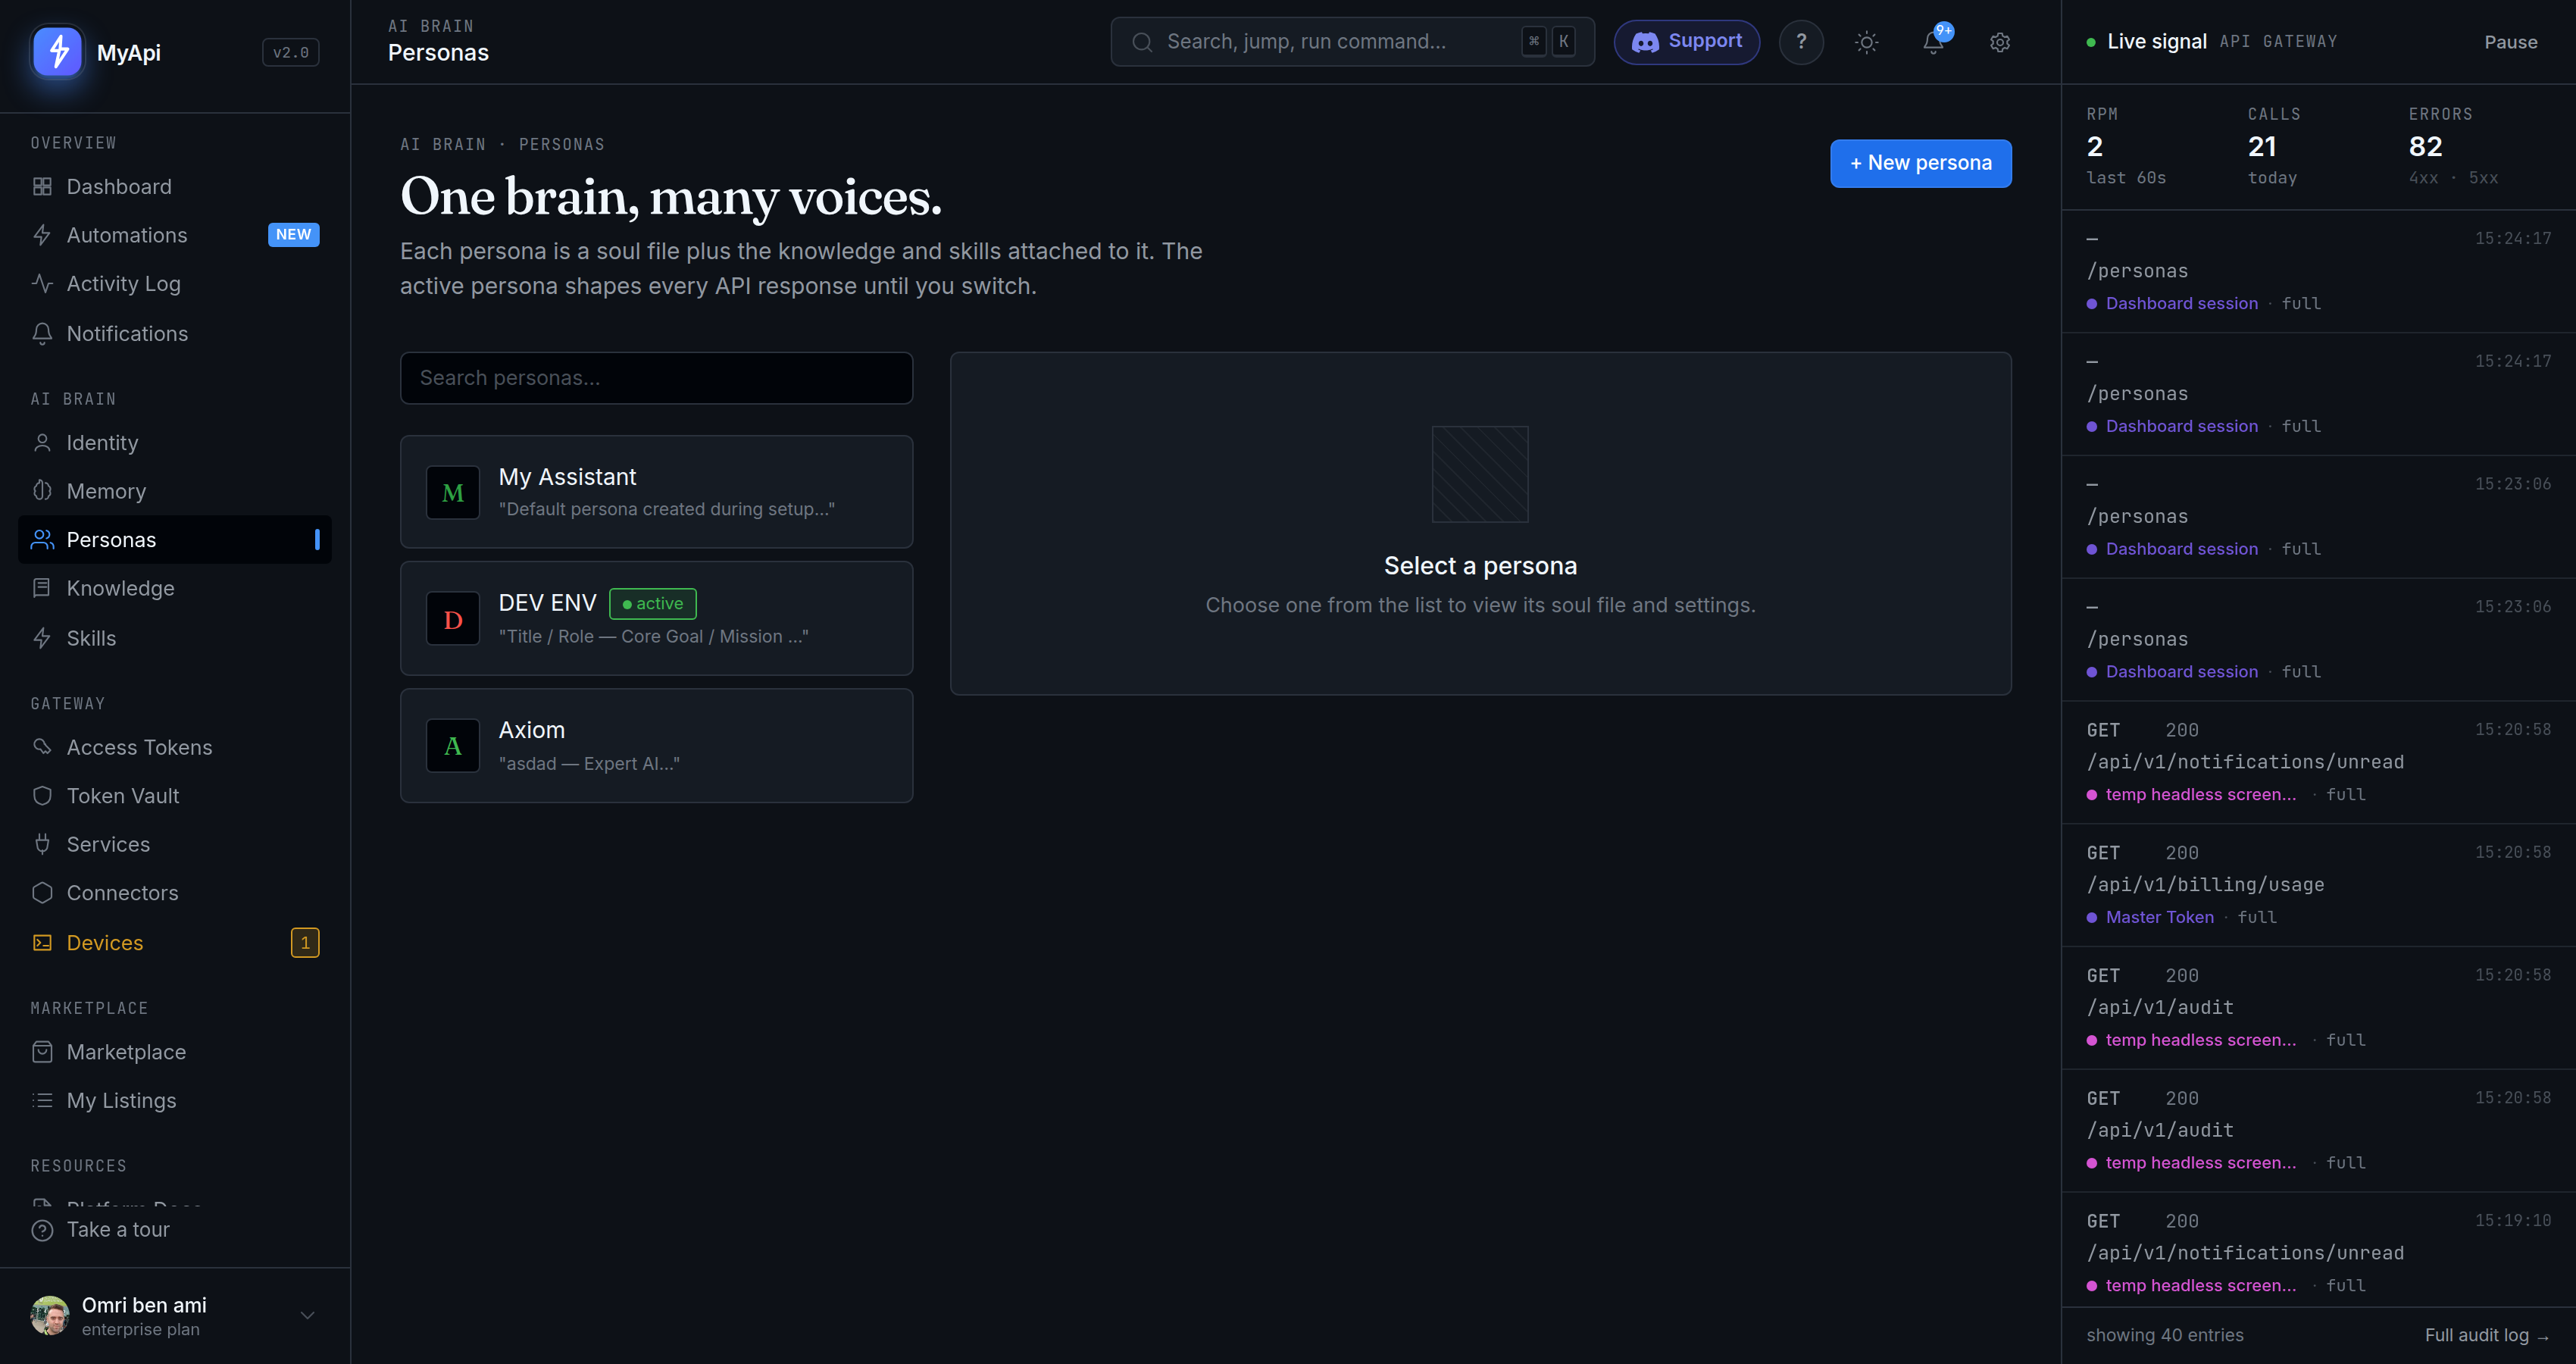Screen dimensions: 2576x1364
Task: Click the Memory brain icon
Action: 42,491
